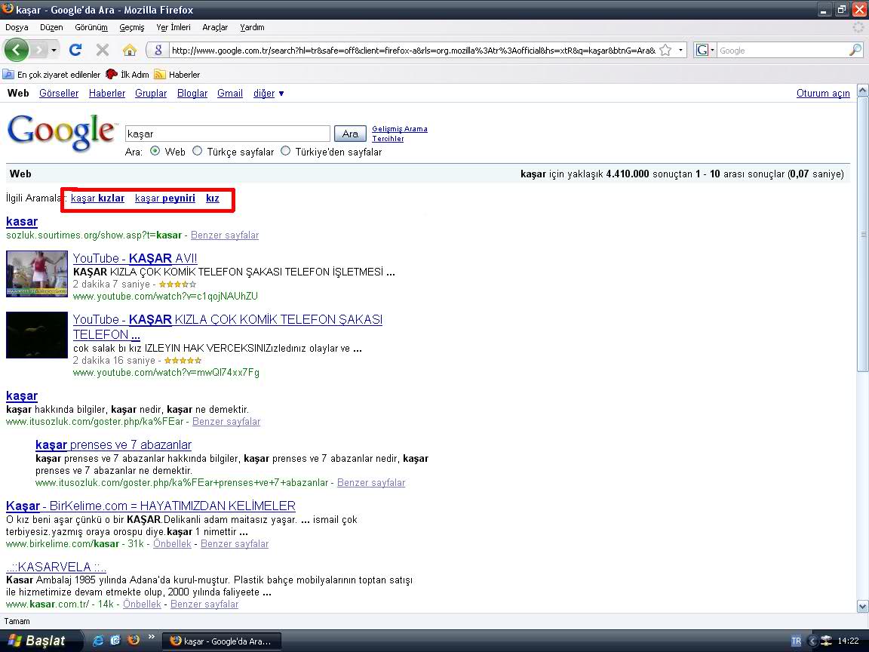The image size is (869, 652).
Task: Open the 'kasar' sourtimes result title
Action: pos(22,221)
